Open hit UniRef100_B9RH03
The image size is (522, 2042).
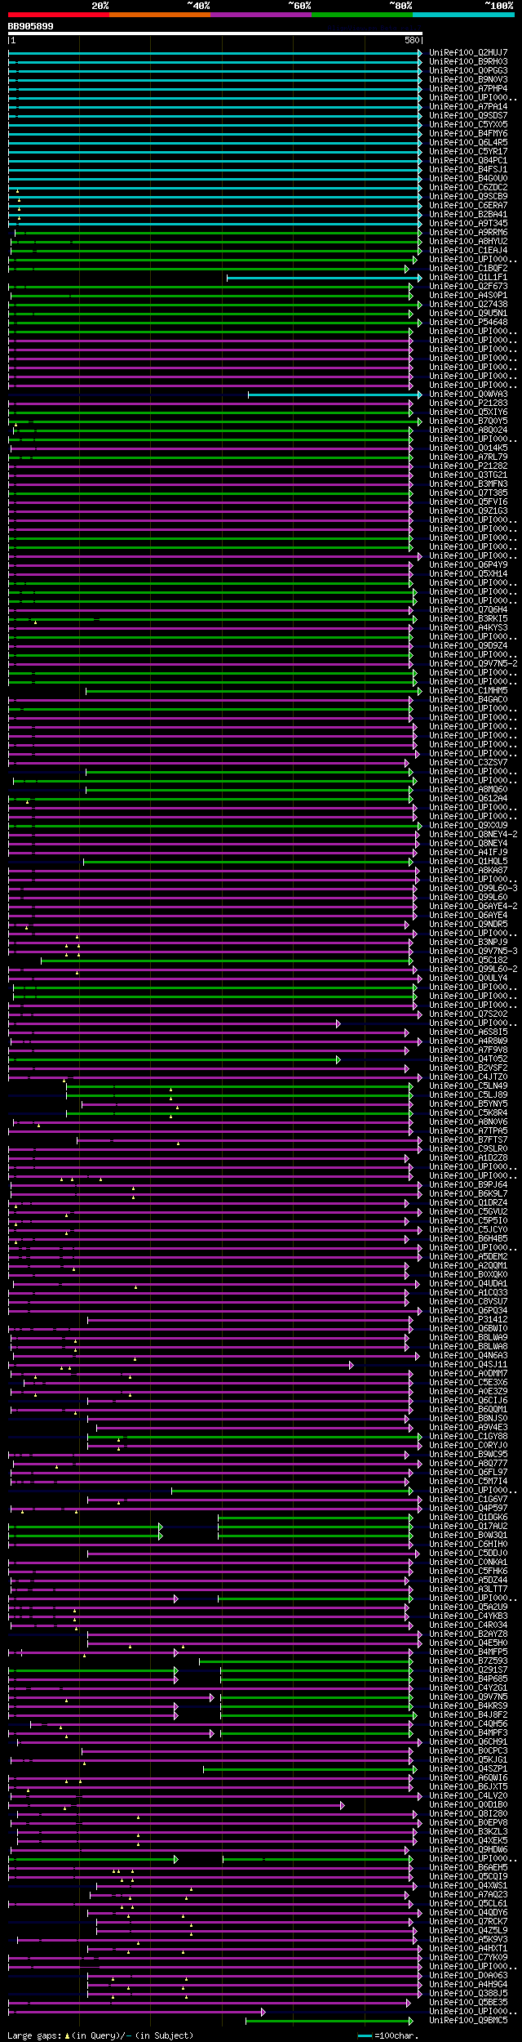coord(468,62)
